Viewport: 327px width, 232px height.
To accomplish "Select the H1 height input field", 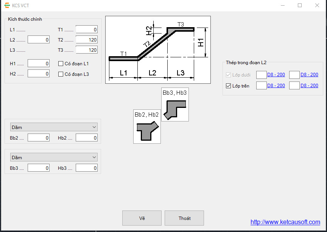I will pos(39,63).
